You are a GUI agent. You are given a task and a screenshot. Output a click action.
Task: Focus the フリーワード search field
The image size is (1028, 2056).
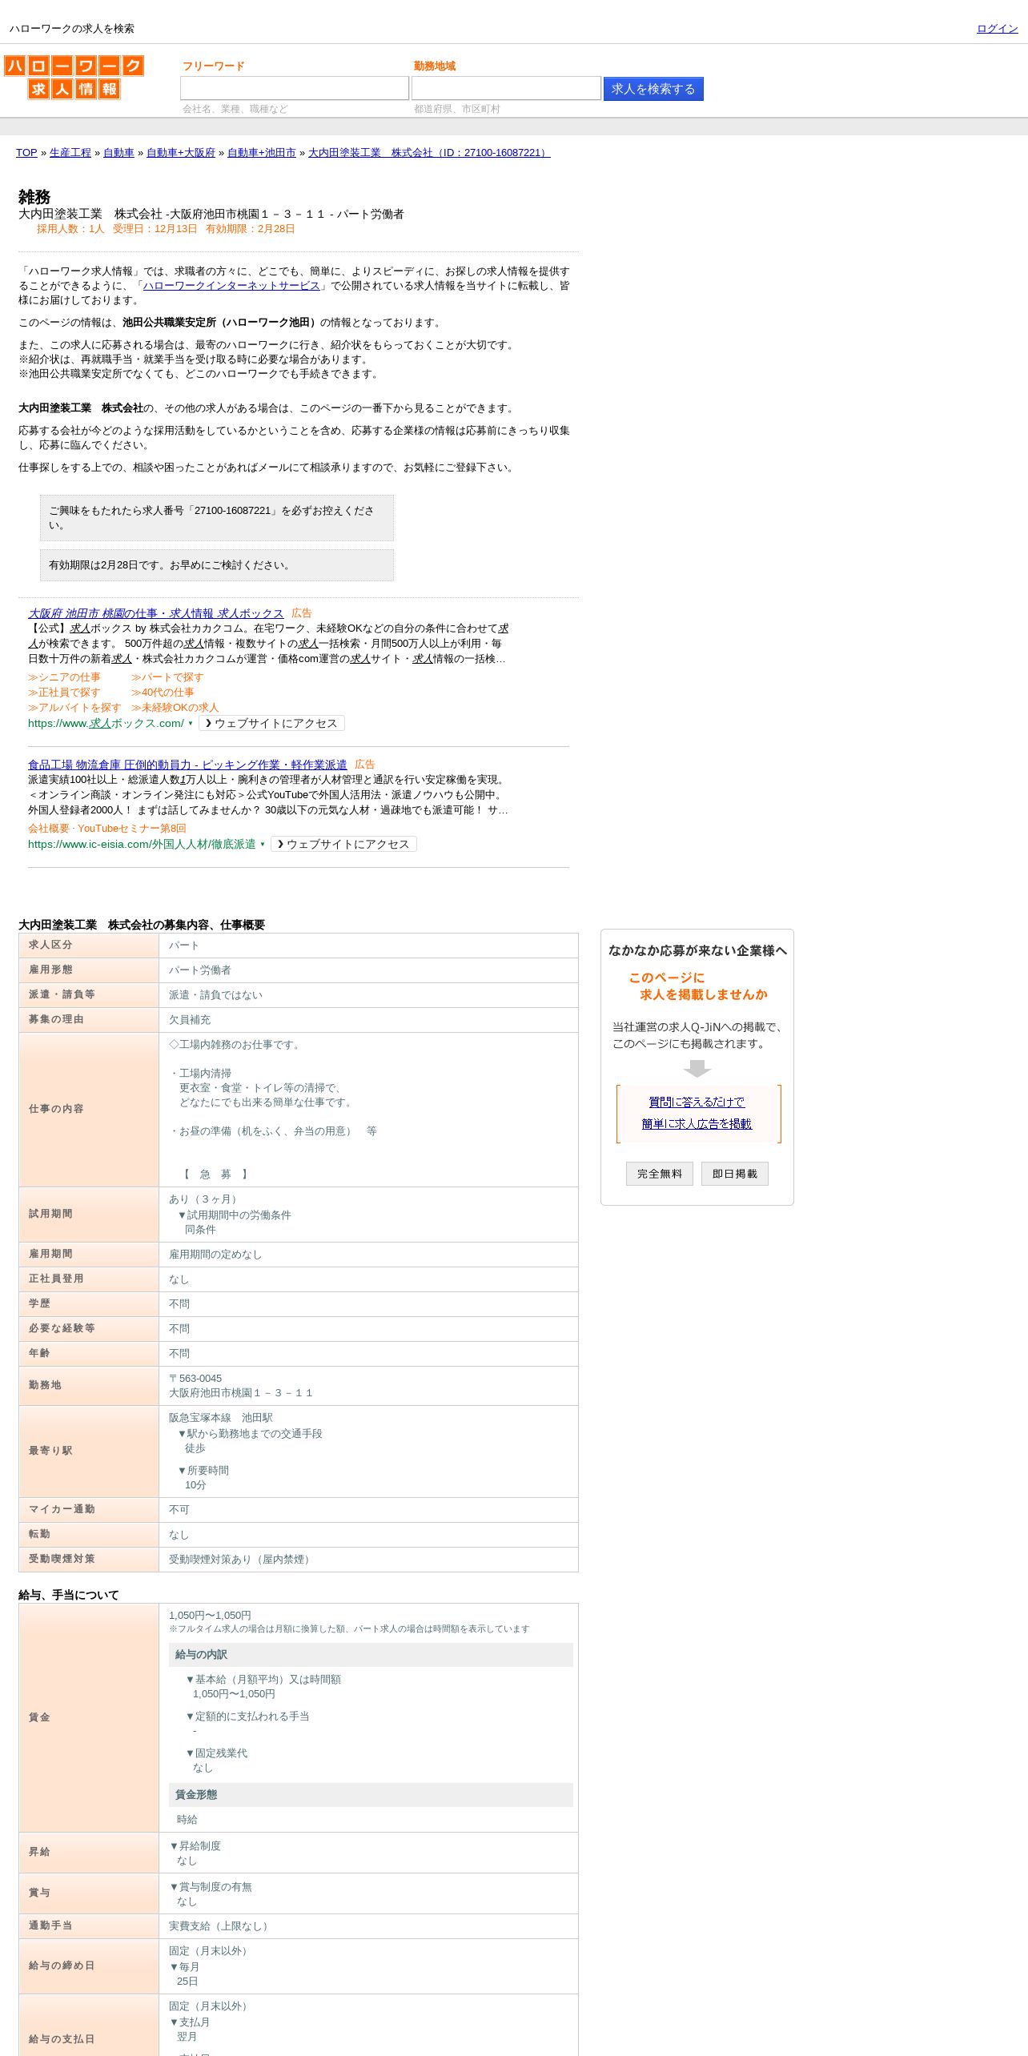click(294, 88)
